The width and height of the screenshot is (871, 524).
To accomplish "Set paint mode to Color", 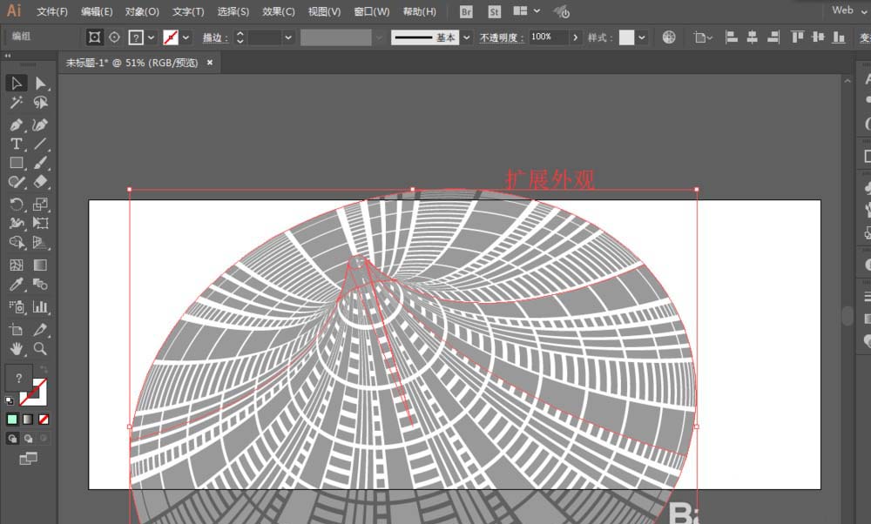I will tap(11, 419).
